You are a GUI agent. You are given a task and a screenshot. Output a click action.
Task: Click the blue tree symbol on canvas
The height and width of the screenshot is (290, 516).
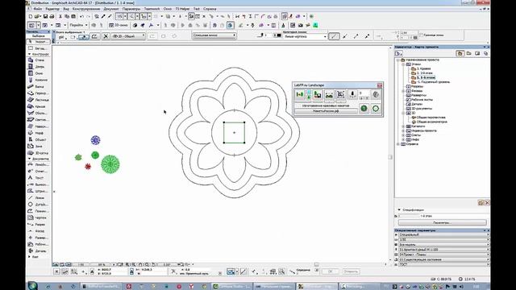click(x=95, y=140)
